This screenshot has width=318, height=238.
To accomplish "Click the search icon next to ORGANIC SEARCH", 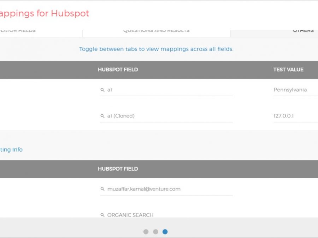I will 102,215.
